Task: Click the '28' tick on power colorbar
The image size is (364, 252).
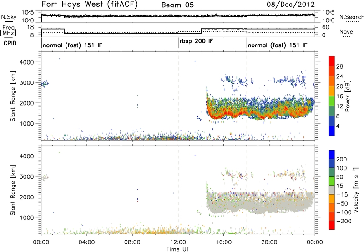Action: (x=339, y=66)
